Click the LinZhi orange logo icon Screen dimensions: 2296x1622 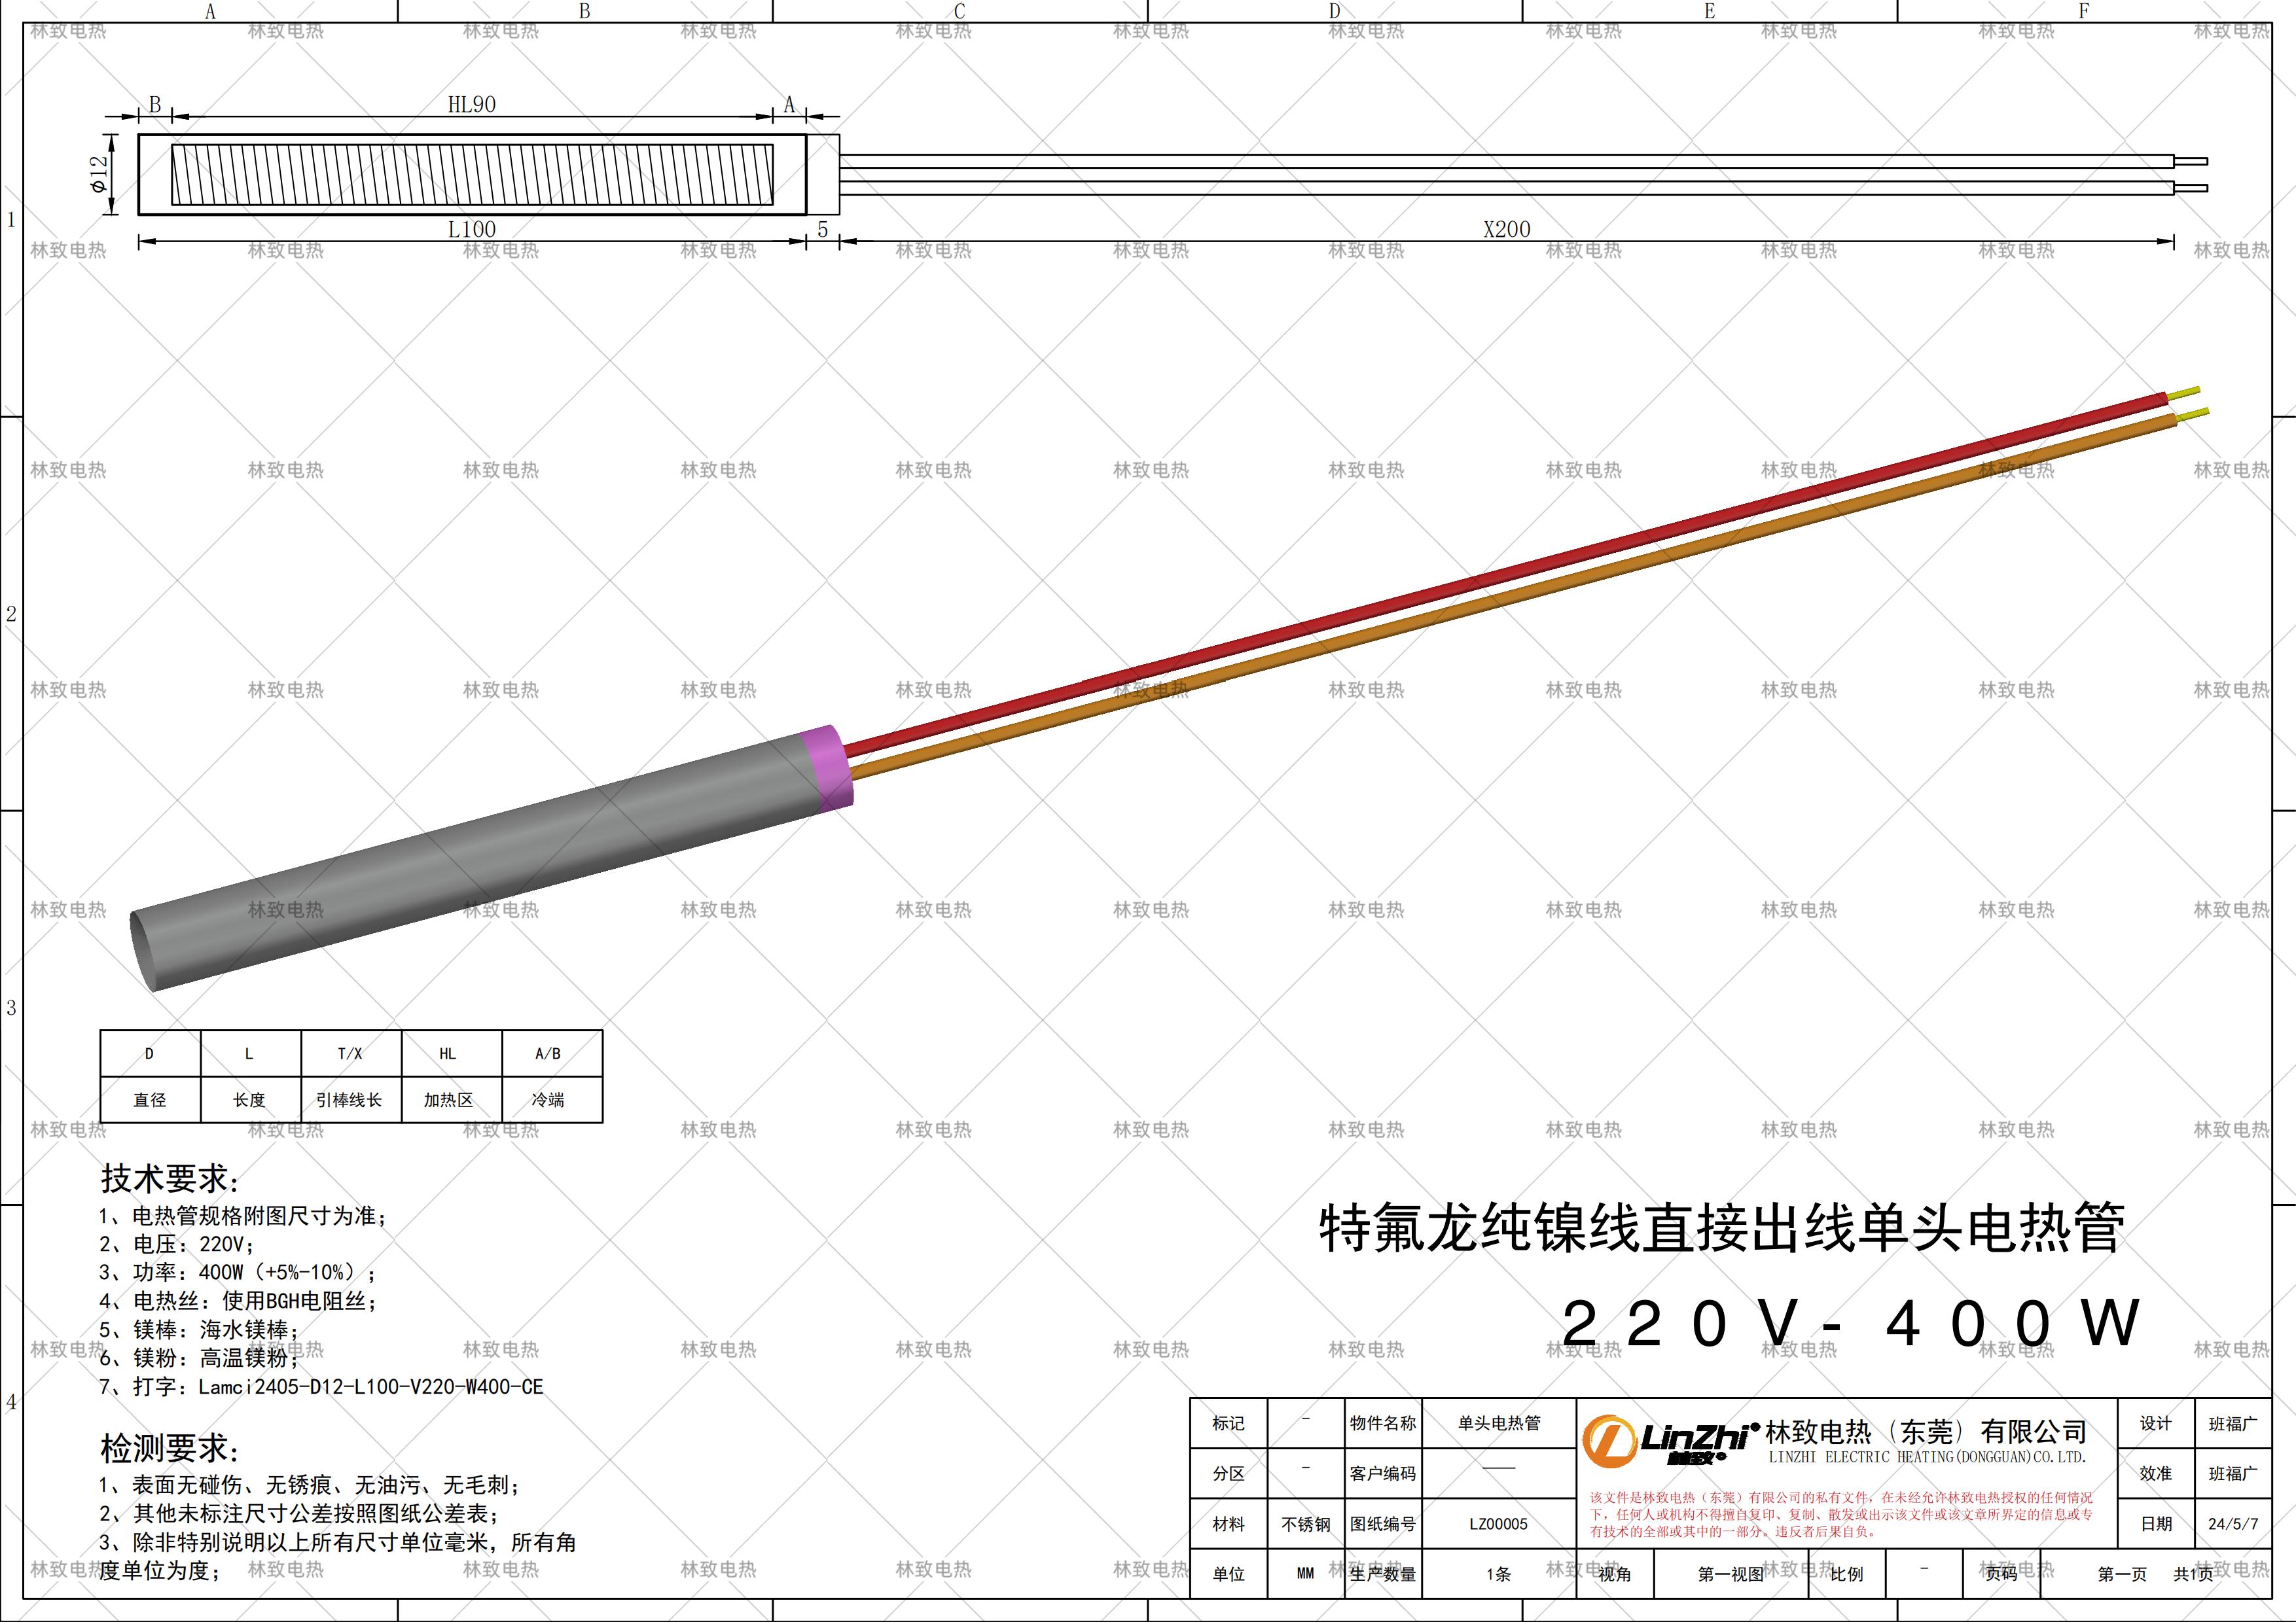coord(1610,1441)
